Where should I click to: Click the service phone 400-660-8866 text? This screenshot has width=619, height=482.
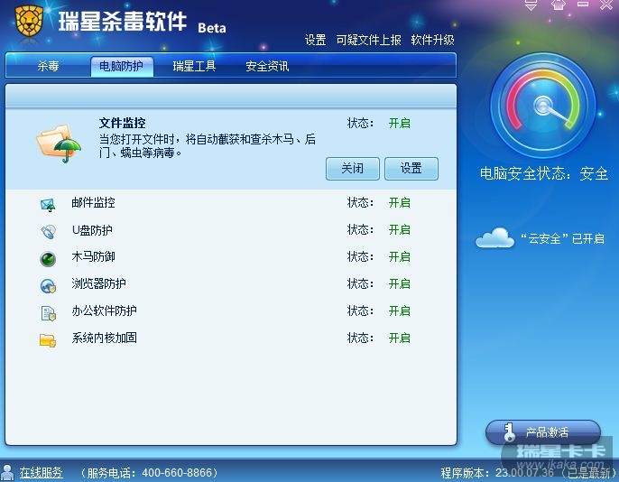(149, 473)
